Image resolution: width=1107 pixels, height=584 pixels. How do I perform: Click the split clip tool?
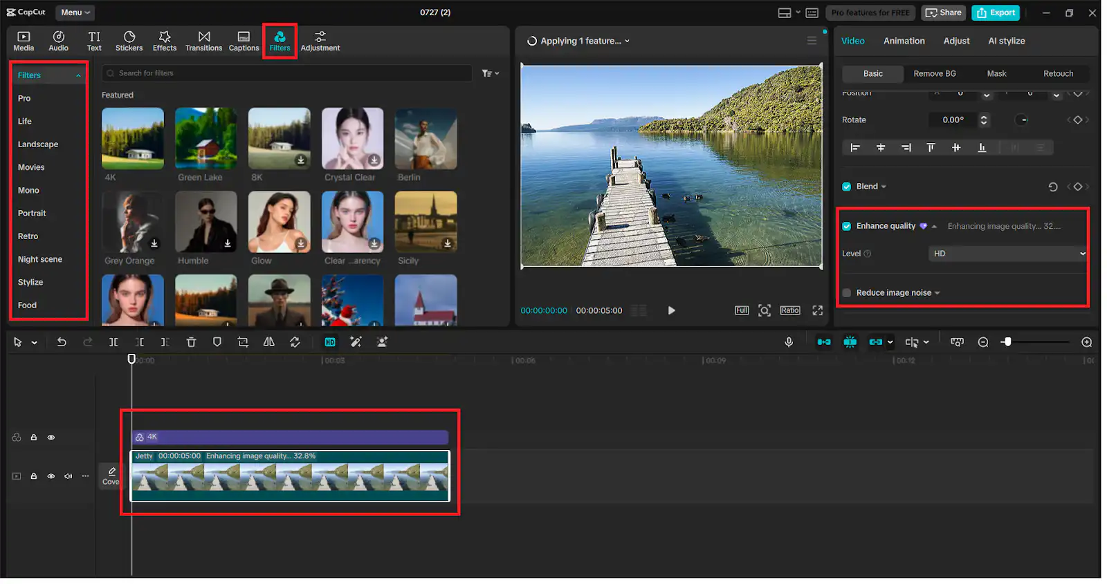coord(113,342)
